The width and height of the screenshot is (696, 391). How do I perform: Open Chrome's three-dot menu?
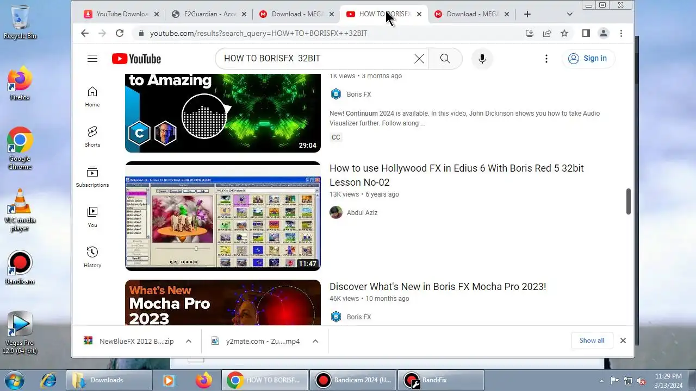pyautogui.click(x=621, y=33)
